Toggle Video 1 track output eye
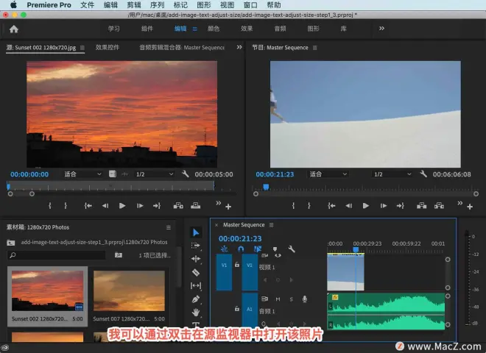This screenshot has height=353, width=486. 278,255
